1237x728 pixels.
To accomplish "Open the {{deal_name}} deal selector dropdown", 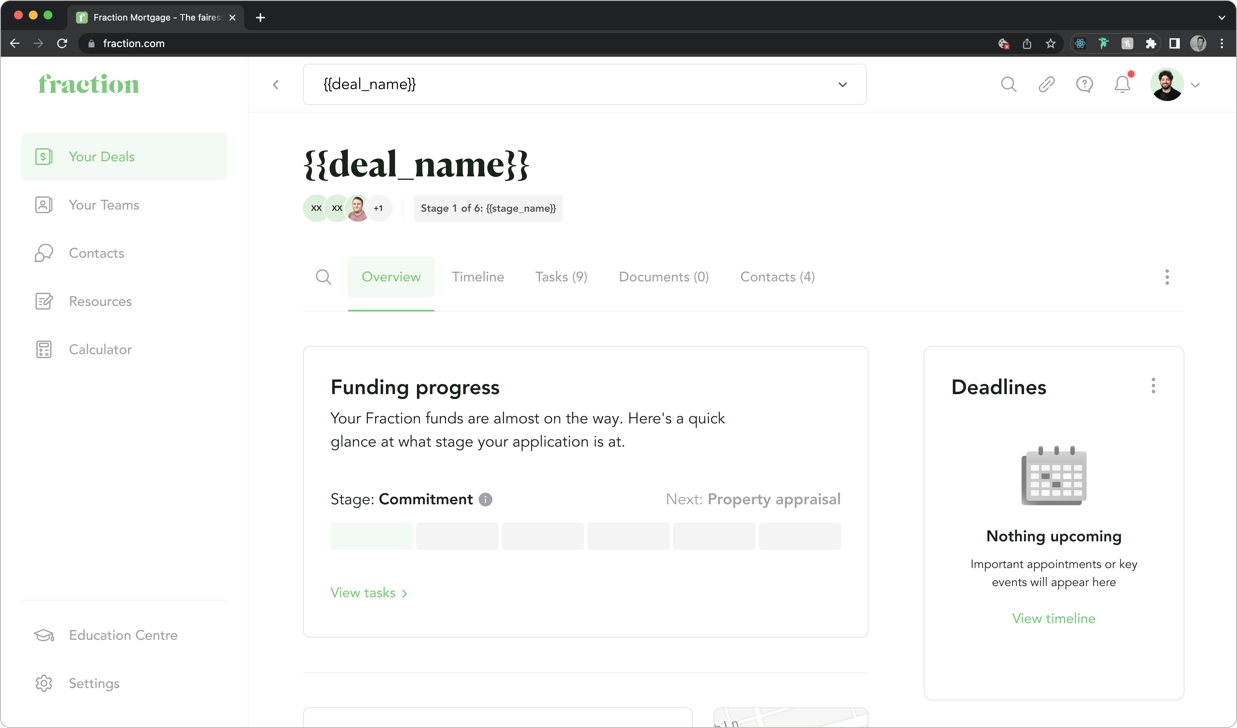I will pos(584,84).
